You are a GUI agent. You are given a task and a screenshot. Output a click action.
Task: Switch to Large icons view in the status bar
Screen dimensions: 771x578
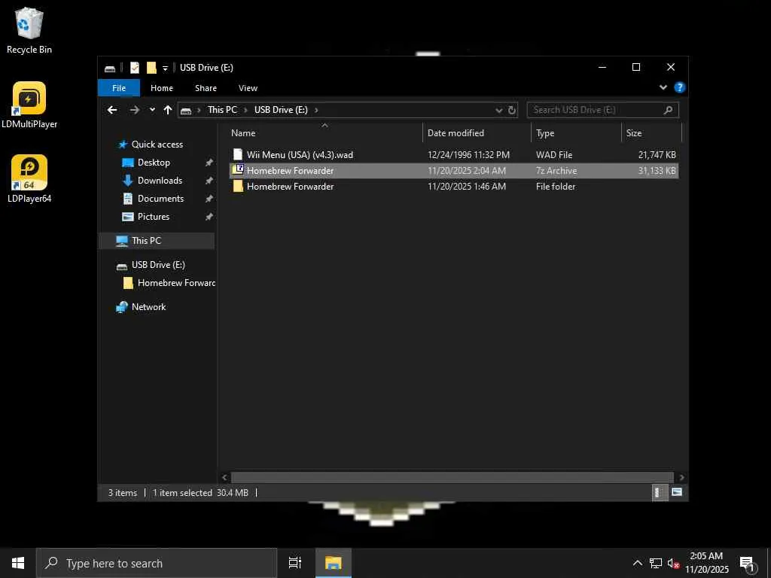tap(677, 492)
